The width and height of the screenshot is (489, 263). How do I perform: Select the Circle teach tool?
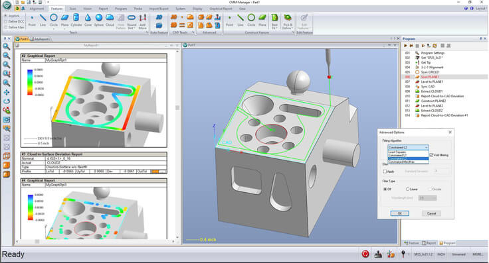54,20
